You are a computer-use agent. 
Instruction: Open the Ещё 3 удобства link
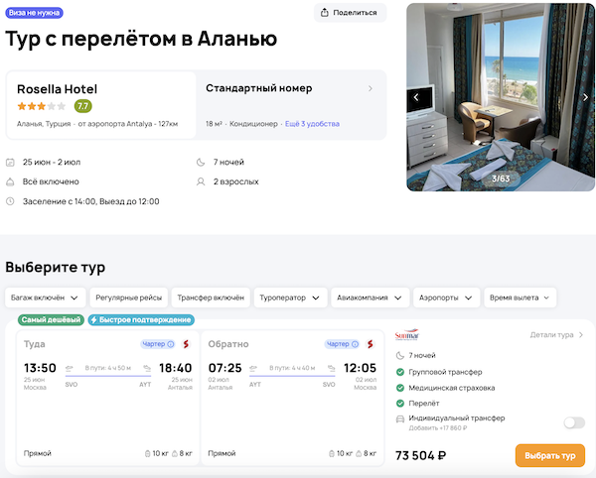(x=312, y=124)
